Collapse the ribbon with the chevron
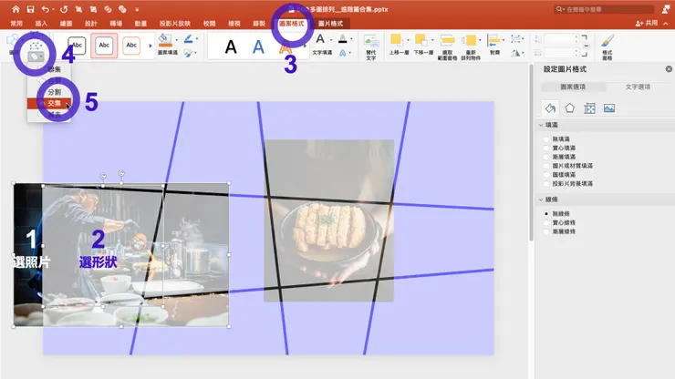The height and width of the screenshot is (379, 675). click(x=666, y=23)
